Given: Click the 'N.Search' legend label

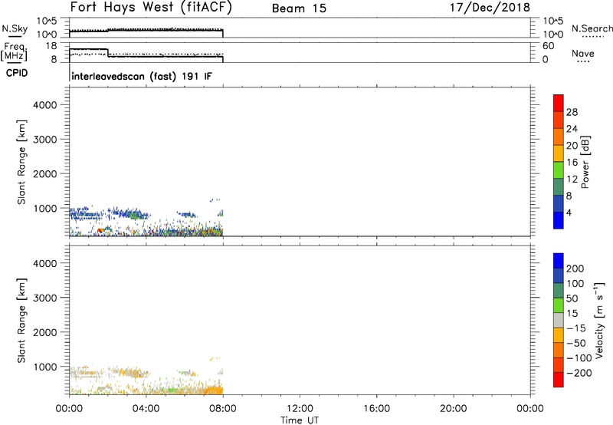Looking at the screenshot, I should point(592,28).
